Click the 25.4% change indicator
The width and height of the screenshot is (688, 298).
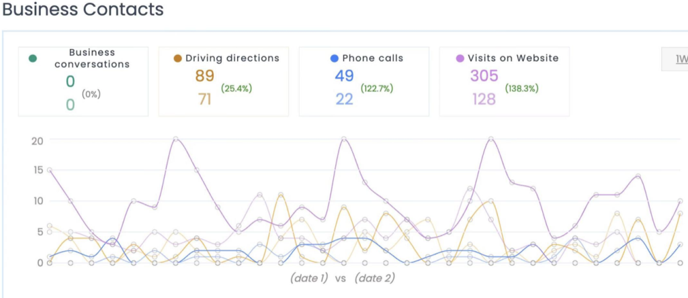pyautogui.click(x=236, y=88)
